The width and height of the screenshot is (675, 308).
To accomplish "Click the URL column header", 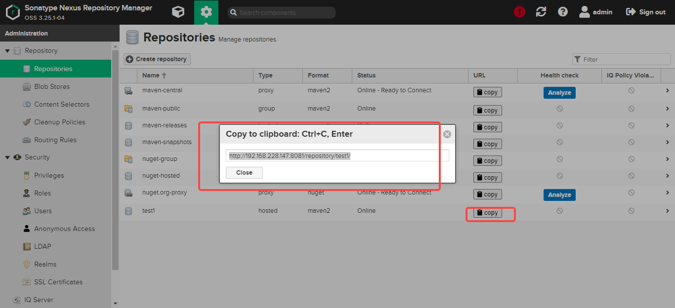I will click(x=493, y=76).
